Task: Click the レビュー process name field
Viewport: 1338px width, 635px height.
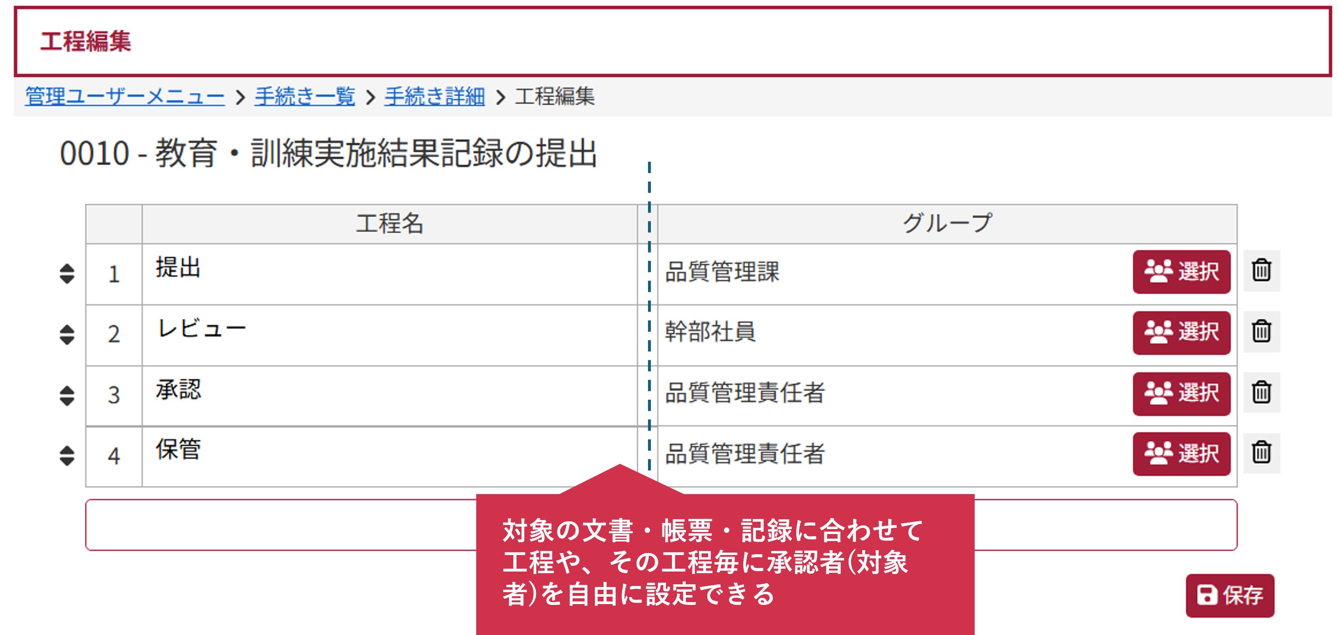Action: [x=390, y=335]
